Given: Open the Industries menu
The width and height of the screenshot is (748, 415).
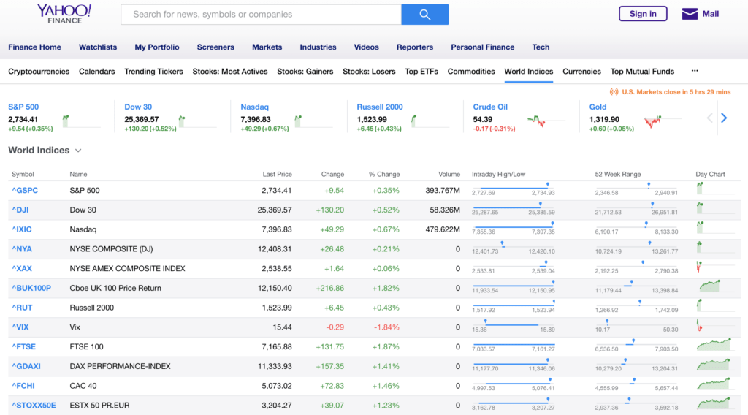Looking at the screenshot, I should coord(318,47).
